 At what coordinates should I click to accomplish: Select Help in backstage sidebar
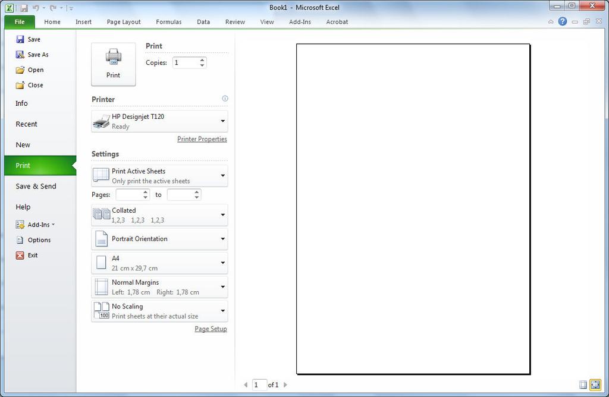40,207
